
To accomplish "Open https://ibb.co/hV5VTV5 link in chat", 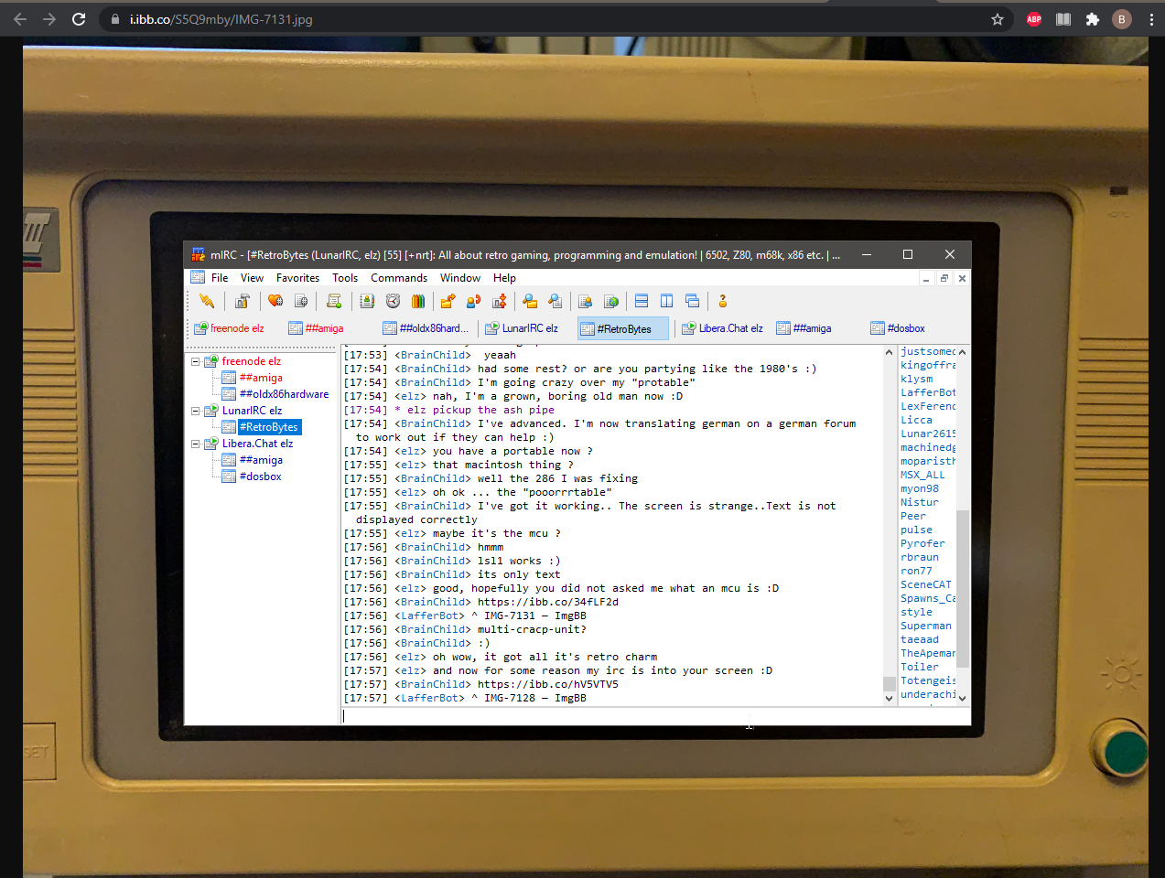I will coord(547,684).
